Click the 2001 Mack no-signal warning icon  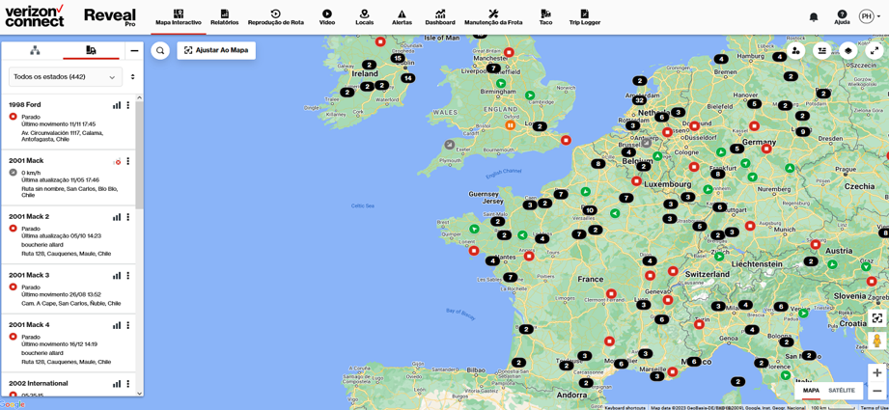coord(118,161)
